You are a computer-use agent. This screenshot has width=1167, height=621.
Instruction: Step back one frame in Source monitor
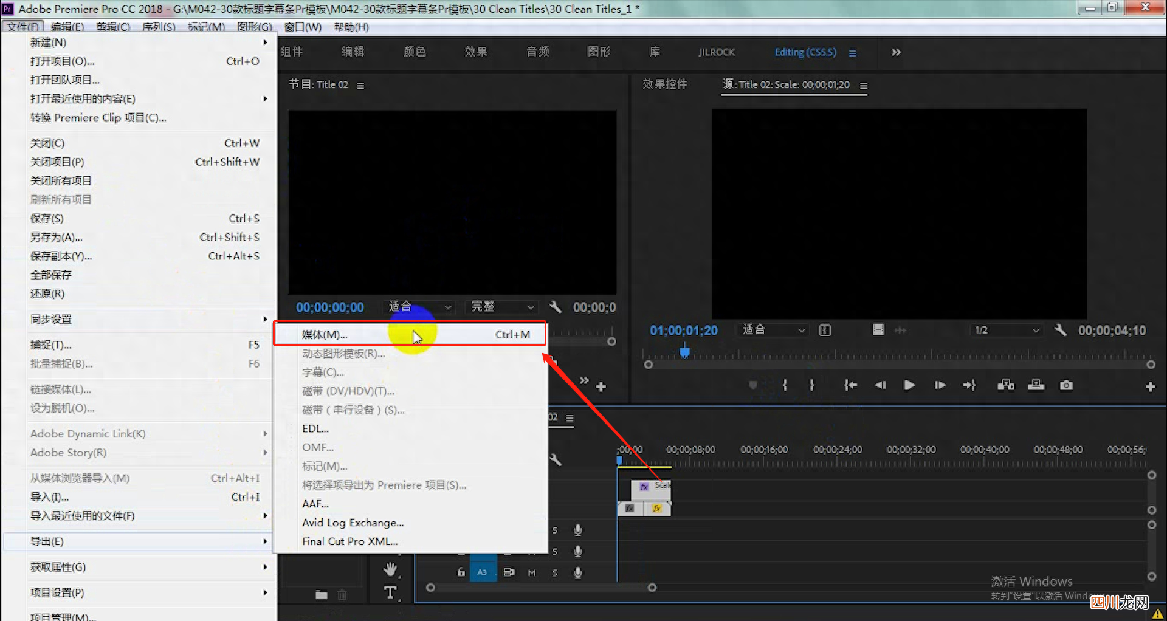pos(880,385)
